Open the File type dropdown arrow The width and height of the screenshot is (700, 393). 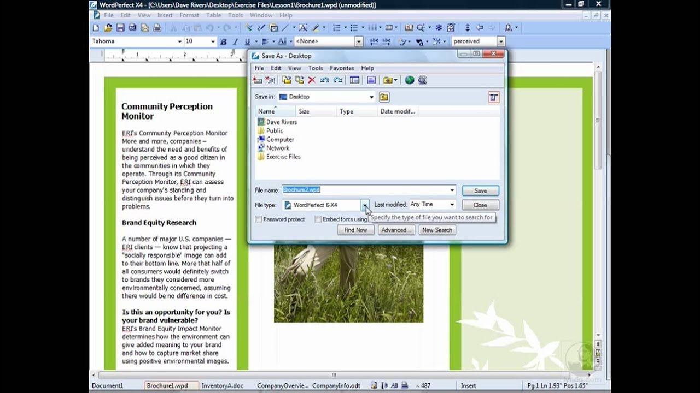[365, 205]
